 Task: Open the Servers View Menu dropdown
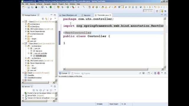[55, 90]
